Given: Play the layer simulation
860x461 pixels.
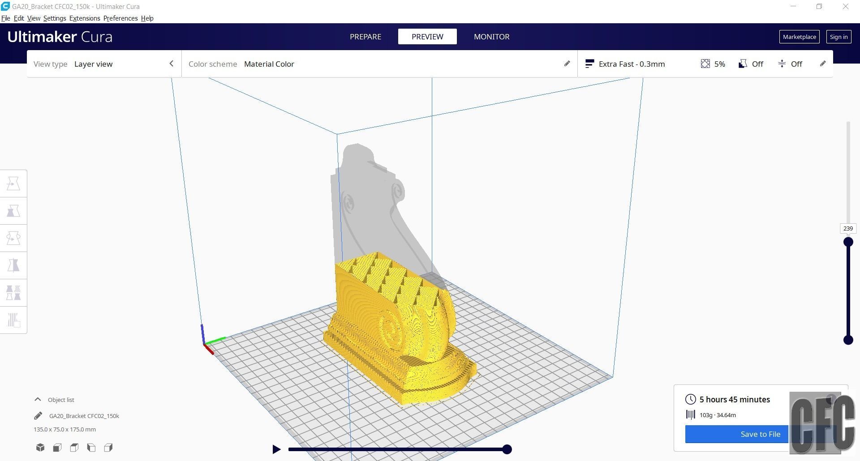Looking at the screenshot, I should click(x=276, y=449).
